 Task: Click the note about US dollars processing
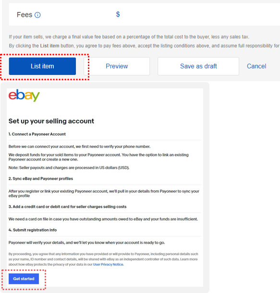(x=69, y=168)
